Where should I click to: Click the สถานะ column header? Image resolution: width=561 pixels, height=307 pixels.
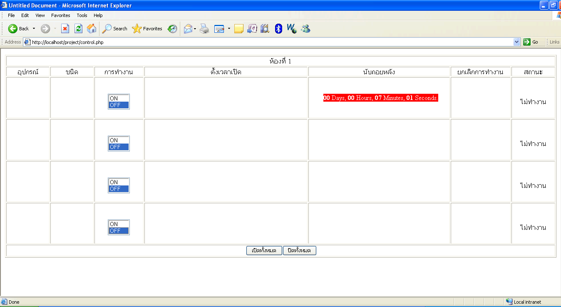(533, 72)
